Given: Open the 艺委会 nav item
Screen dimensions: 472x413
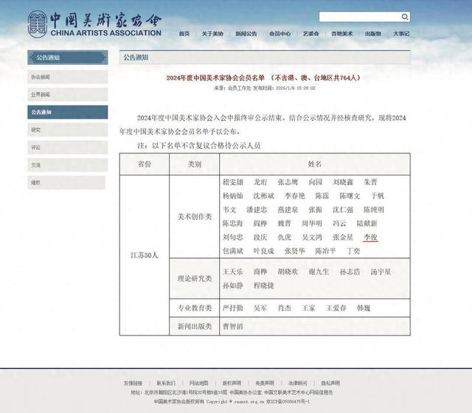Looking at the screenshot, I should pos(310,34).
